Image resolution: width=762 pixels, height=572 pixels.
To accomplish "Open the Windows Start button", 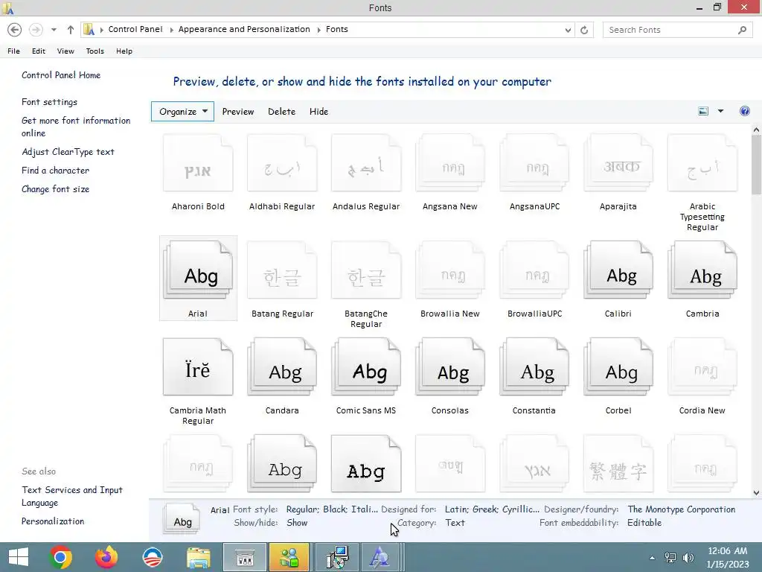I will click(x=19, y=557).
